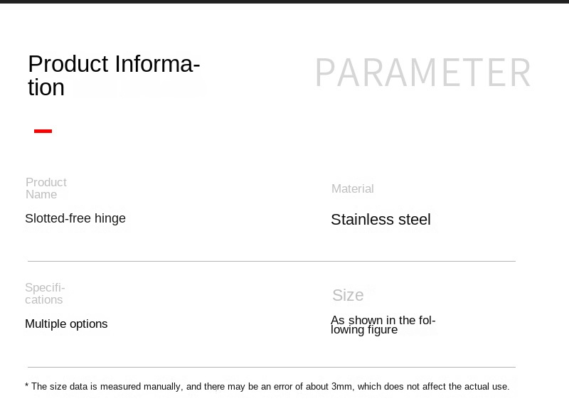Select the gray "Material" label
The image size is (569, 406).
352,188
